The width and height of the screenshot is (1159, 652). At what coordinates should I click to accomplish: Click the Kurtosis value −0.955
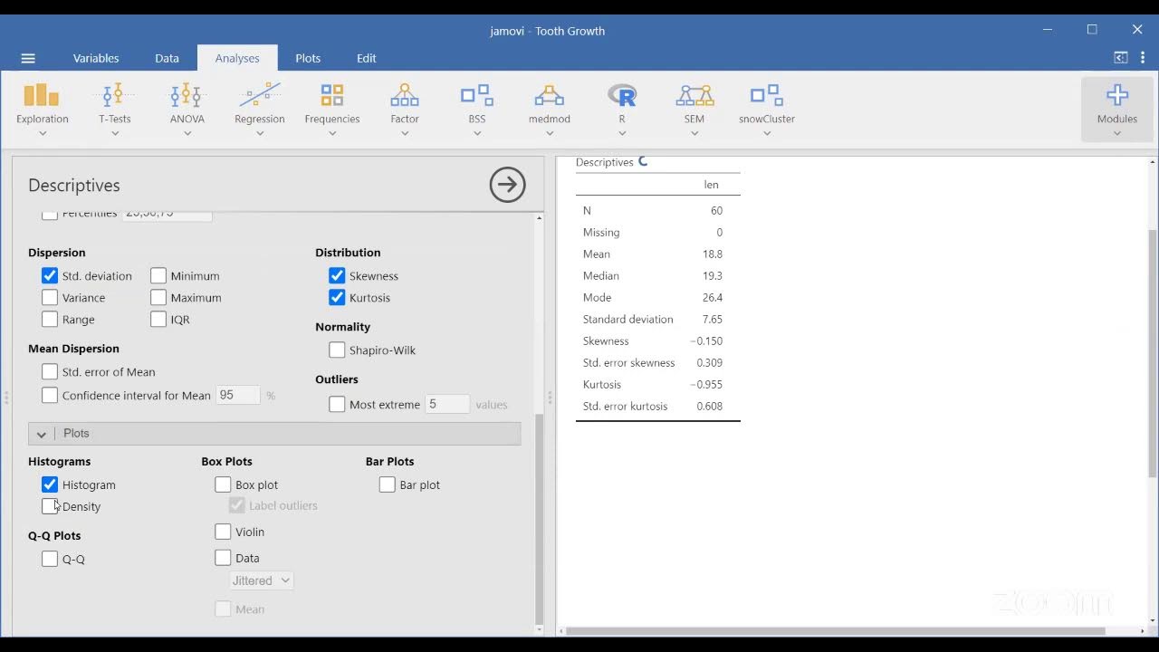(x=706, y=385)
